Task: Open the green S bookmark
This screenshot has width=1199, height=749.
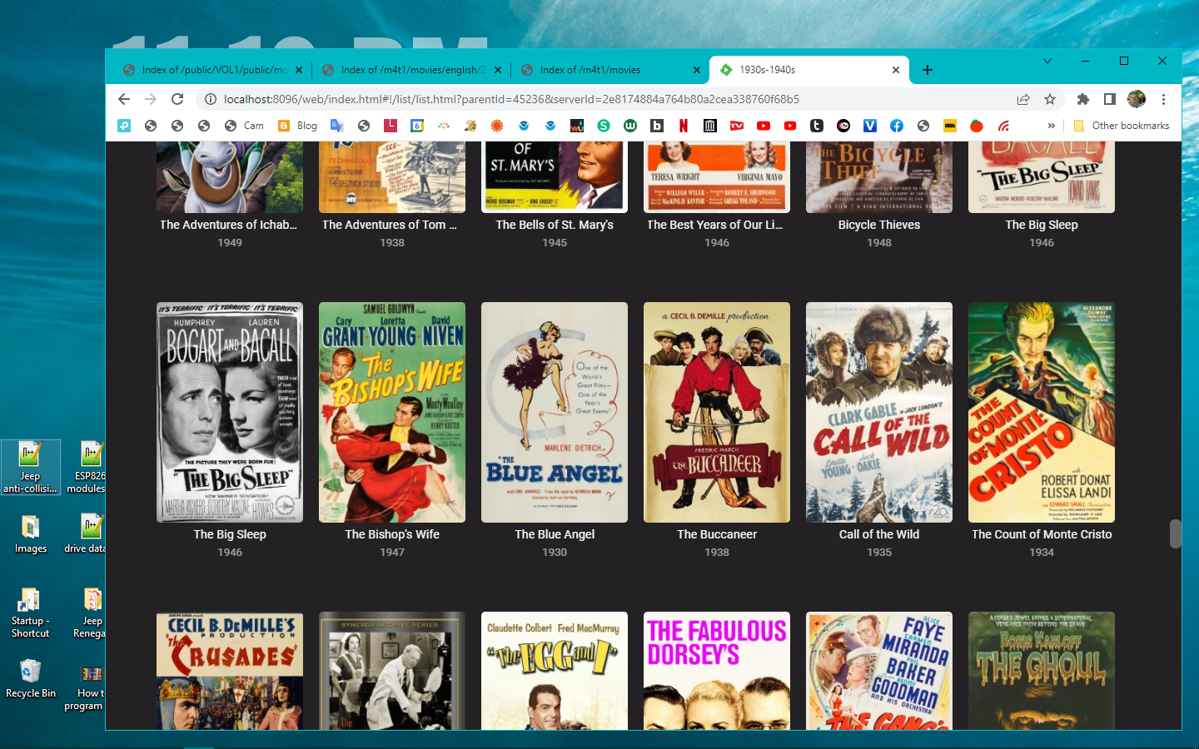Action: (x=604, y=126)
